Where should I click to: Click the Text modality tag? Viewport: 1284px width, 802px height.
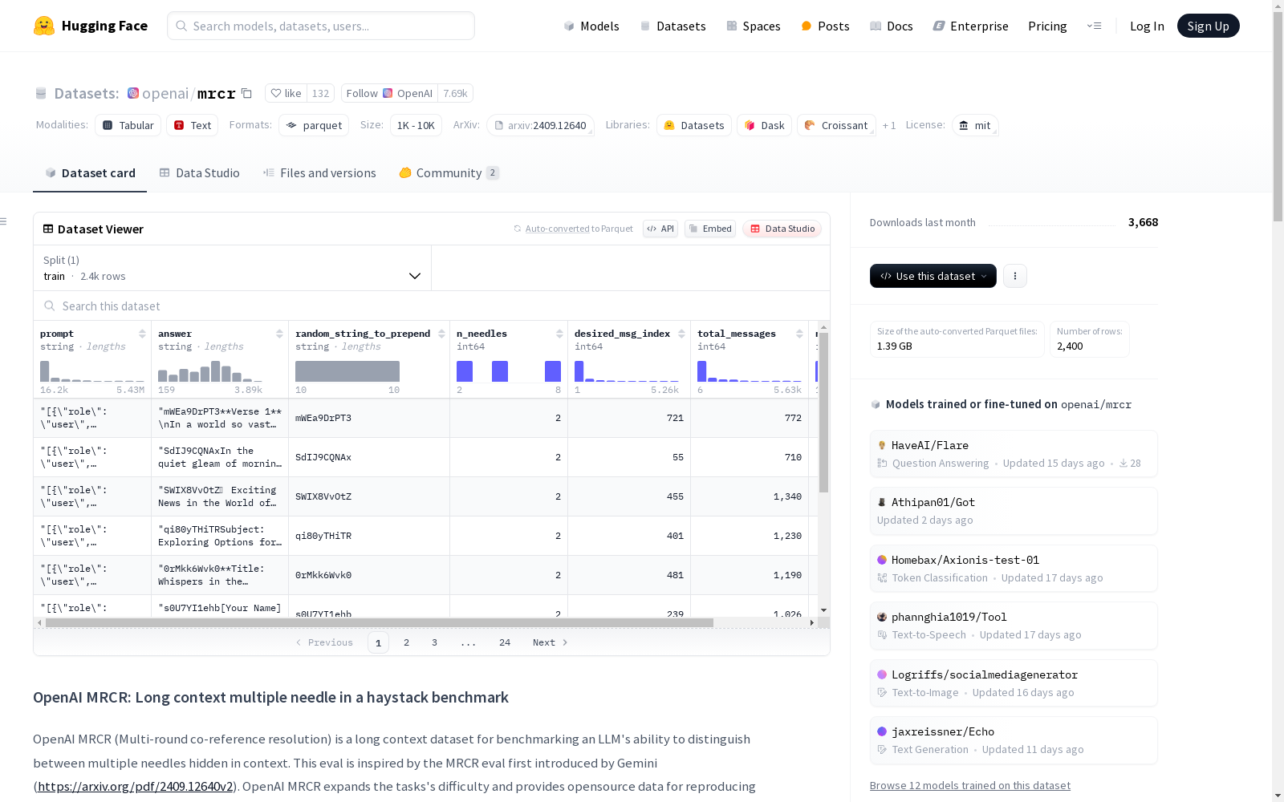tap(193, 125)
